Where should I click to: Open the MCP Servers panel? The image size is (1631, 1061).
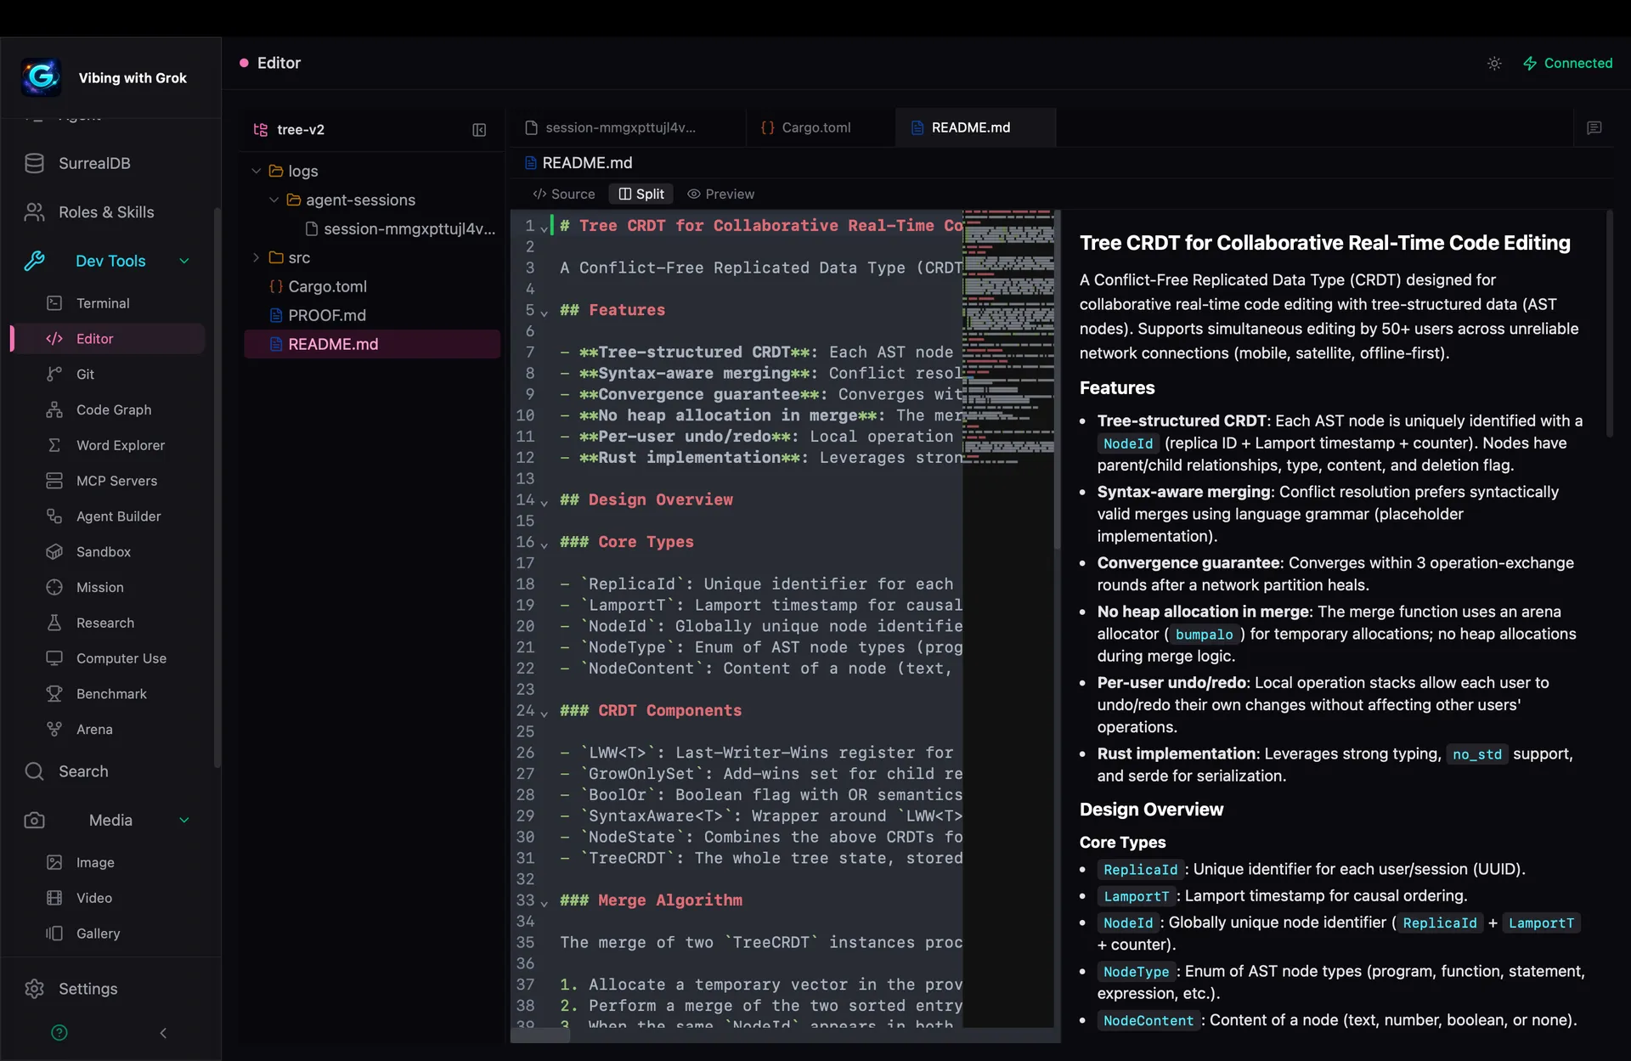tap(116, 481)
